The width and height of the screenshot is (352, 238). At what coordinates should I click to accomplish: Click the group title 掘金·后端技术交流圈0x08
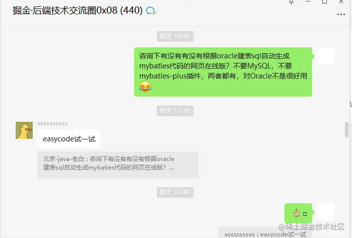77,11
